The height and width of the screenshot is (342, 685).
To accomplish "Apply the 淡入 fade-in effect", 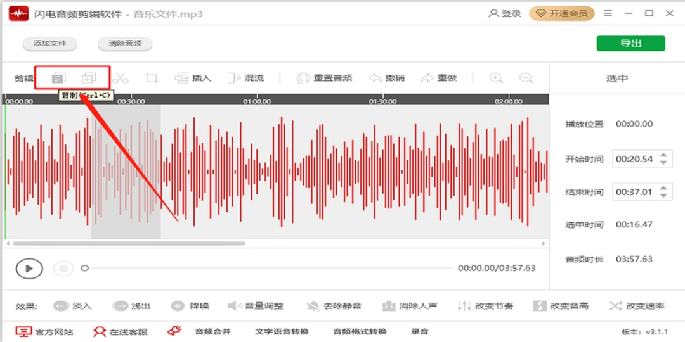I will click(x=72, y=306).
